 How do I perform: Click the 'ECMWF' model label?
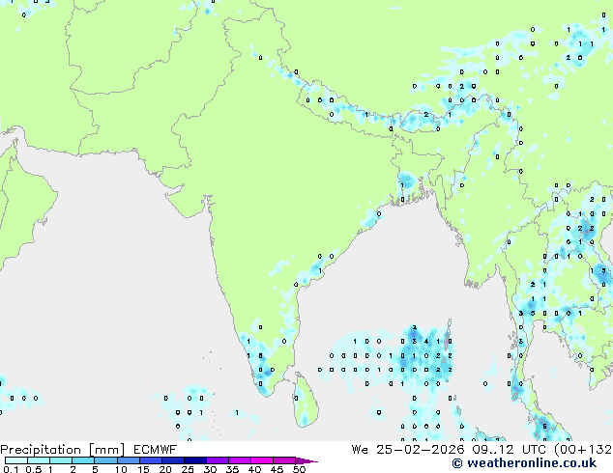(156, 450)
